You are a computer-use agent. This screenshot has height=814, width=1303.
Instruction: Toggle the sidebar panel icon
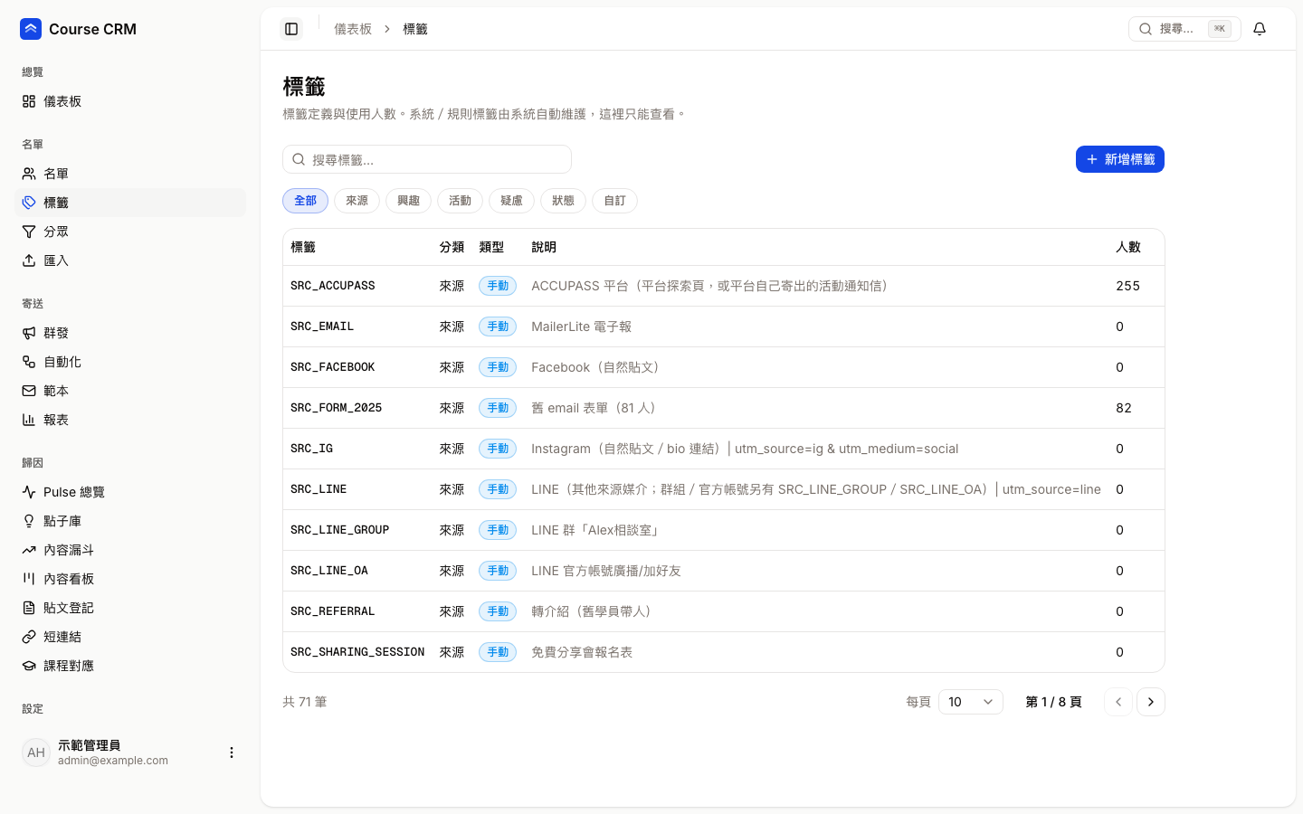(291, 29)
